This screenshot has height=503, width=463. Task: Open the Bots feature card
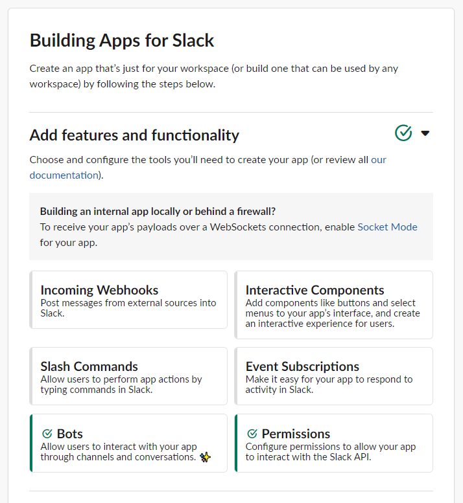(128, 443)
